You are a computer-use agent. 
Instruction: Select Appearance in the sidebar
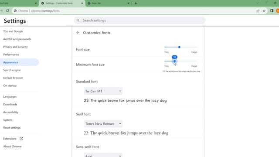pos(19,62)
